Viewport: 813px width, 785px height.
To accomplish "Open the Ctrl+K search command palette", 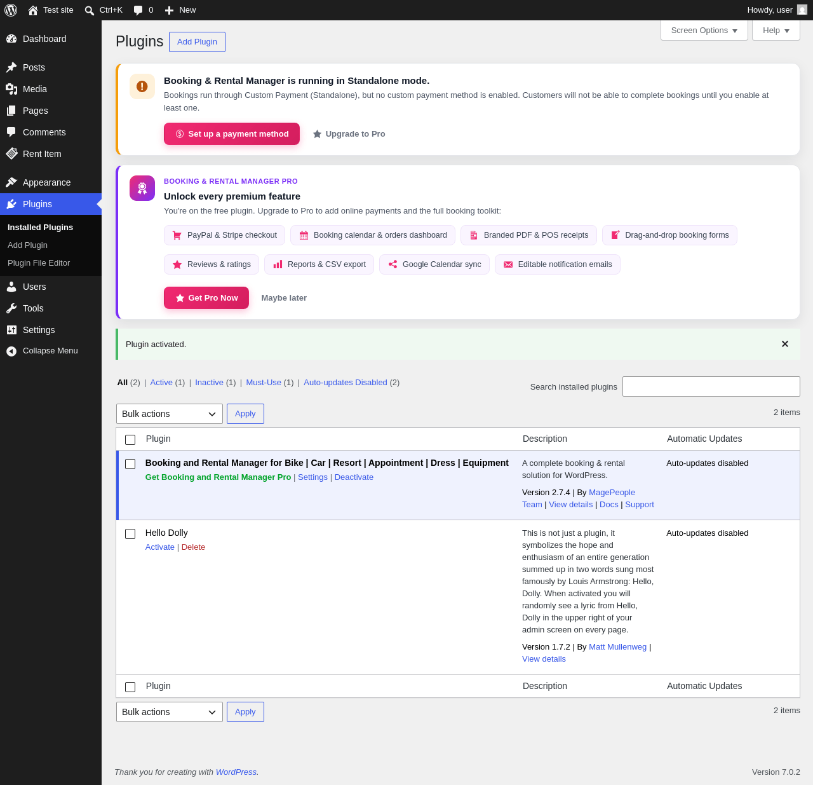I will click(104, 10).
